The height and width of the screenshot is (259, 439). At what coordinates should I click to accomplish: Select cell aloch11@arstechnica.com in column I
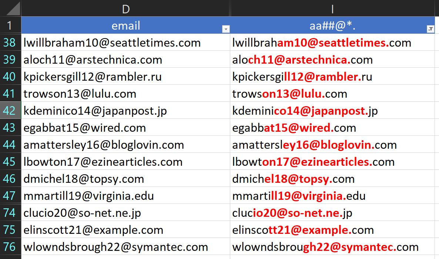tap(302, 60)
